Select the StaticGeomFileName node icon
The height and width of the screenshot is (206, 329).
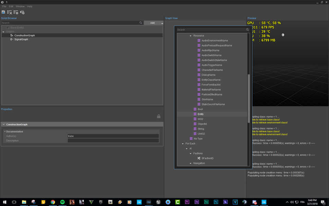[199, 104]
